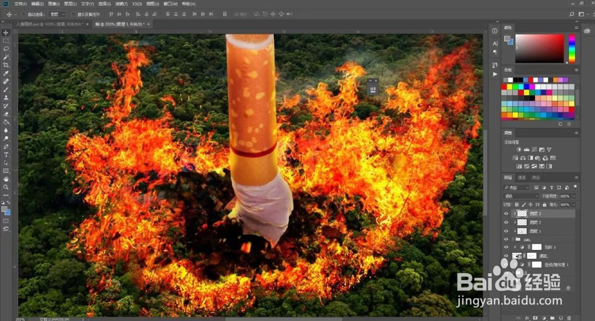Select the Lasso tool
595x321 pixels.
coord(6,48)
